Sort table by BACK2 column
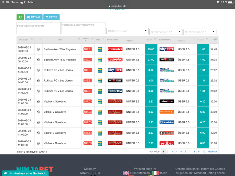This screenshot has width=235, height=176. 203,40
